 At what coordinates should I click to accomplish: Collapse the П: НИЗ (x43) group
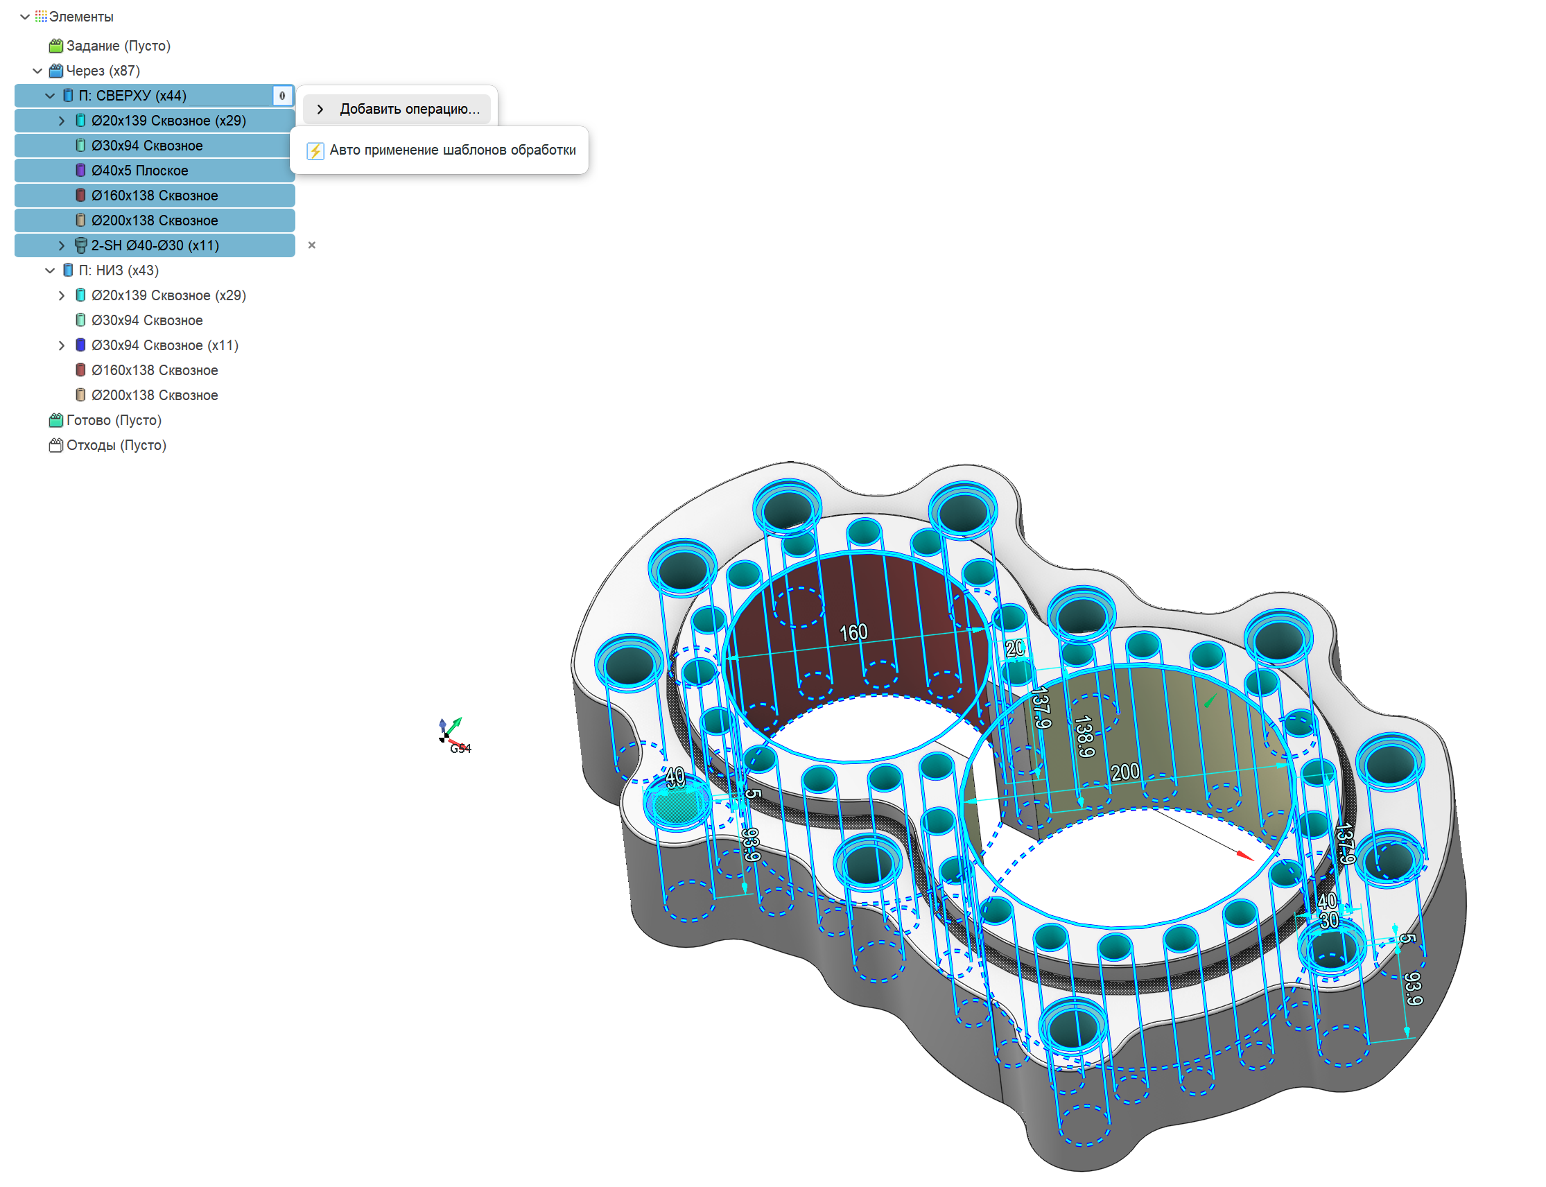point(49,270)
